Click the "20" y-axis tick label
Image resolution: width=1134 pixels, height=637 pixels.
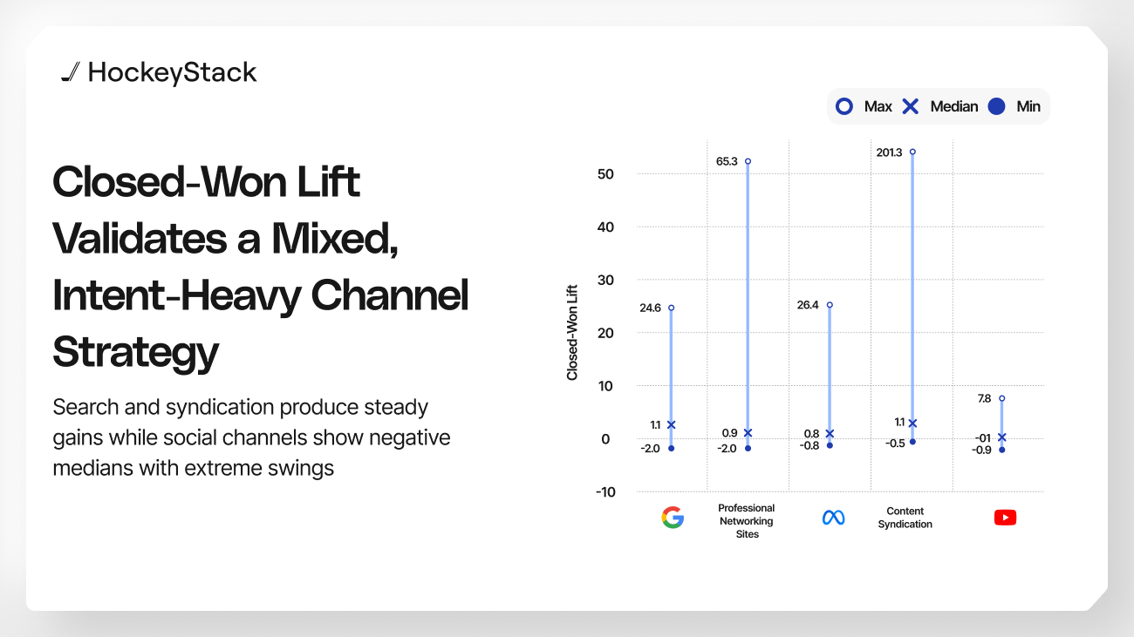tap(606, 333)
